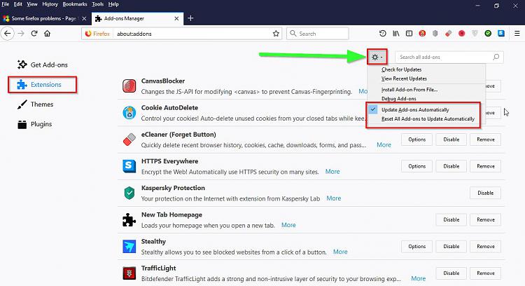Viewport: 525px width, 286px height.
Task: Open the gear tools dropdown
Action: [377, 57]
